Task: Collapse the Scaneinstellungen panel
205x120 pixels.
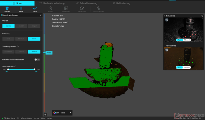Action: (41, 15)
